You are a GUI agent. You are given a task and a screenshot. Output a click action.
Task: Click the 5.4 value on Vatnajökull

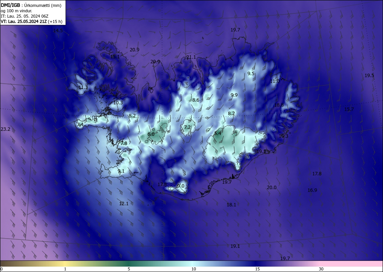pos(218,133)
